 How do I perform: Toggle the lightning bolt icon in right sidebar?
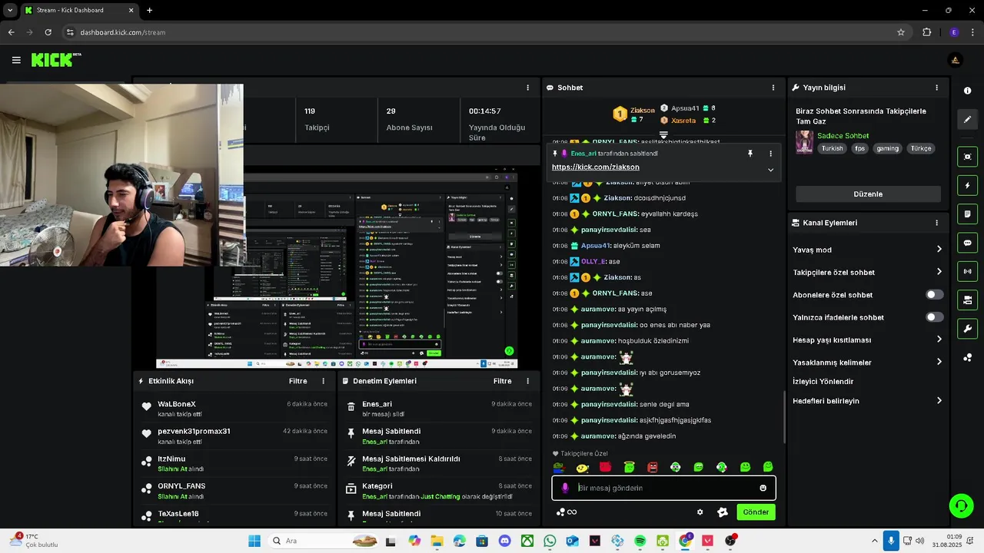tap(967, 186)
